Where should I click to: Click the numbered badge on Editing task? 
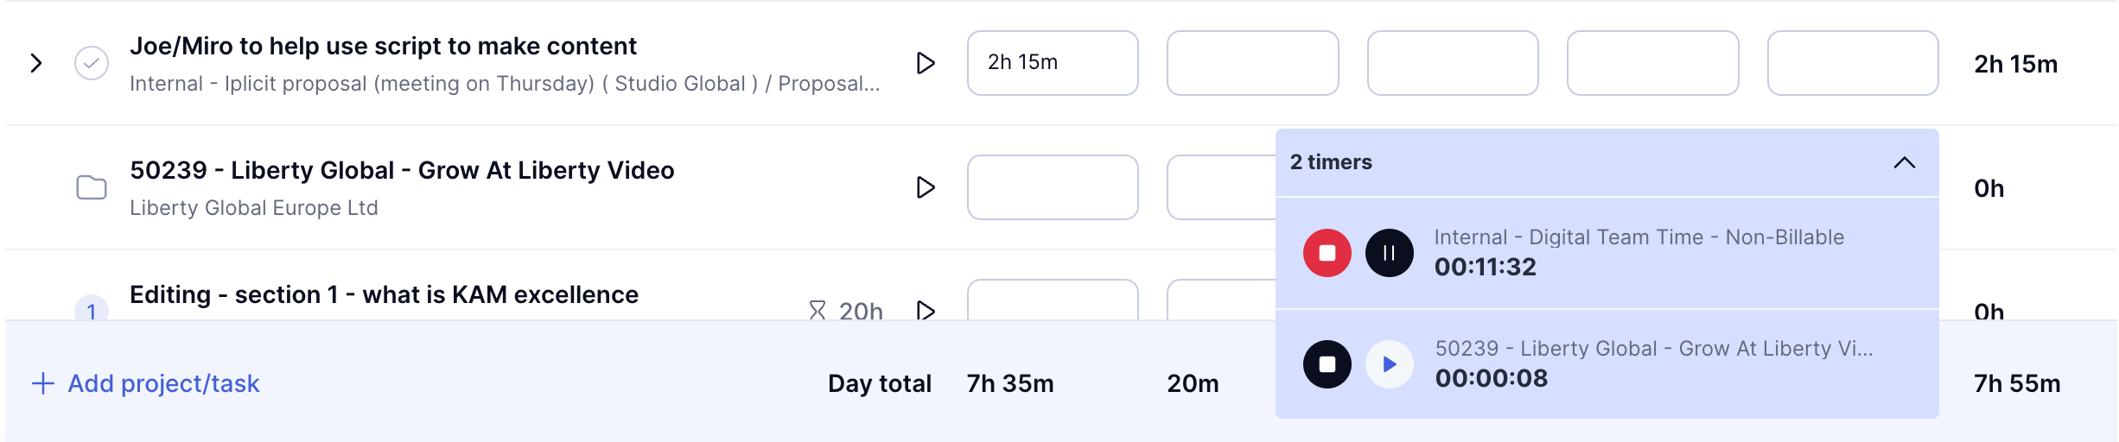[x=92, y=309]
